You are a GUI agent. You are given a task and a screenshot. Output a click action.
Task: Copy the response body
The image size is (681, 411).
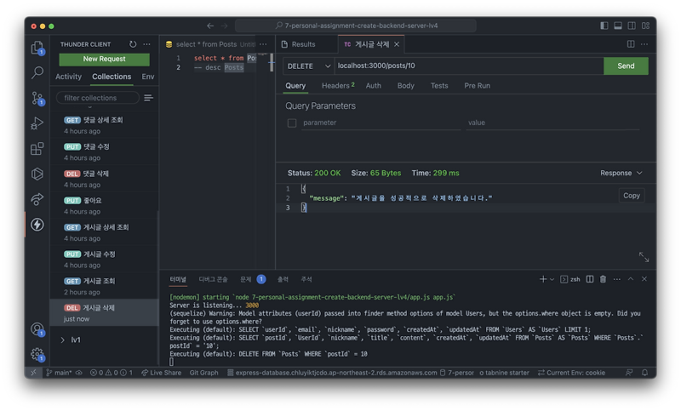pyautogui.click(x=632, y=196)
